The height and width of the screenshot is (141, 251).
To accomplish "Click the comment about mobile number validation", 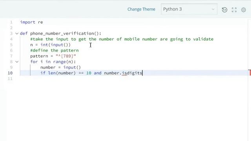I will (x=122, y=39).
